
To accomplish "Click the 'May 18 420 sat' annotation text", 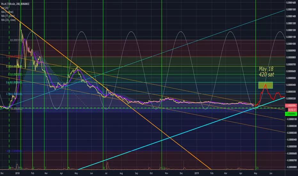I will pyautogui.click(x=266, y=72).
